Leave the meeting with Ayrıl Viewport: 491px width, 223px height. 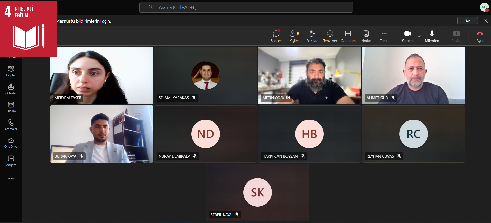(x=480, y=36)
